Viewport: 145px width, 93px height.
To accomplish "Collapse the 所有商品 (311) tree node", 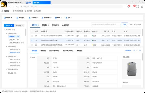I will pos(5,30).
